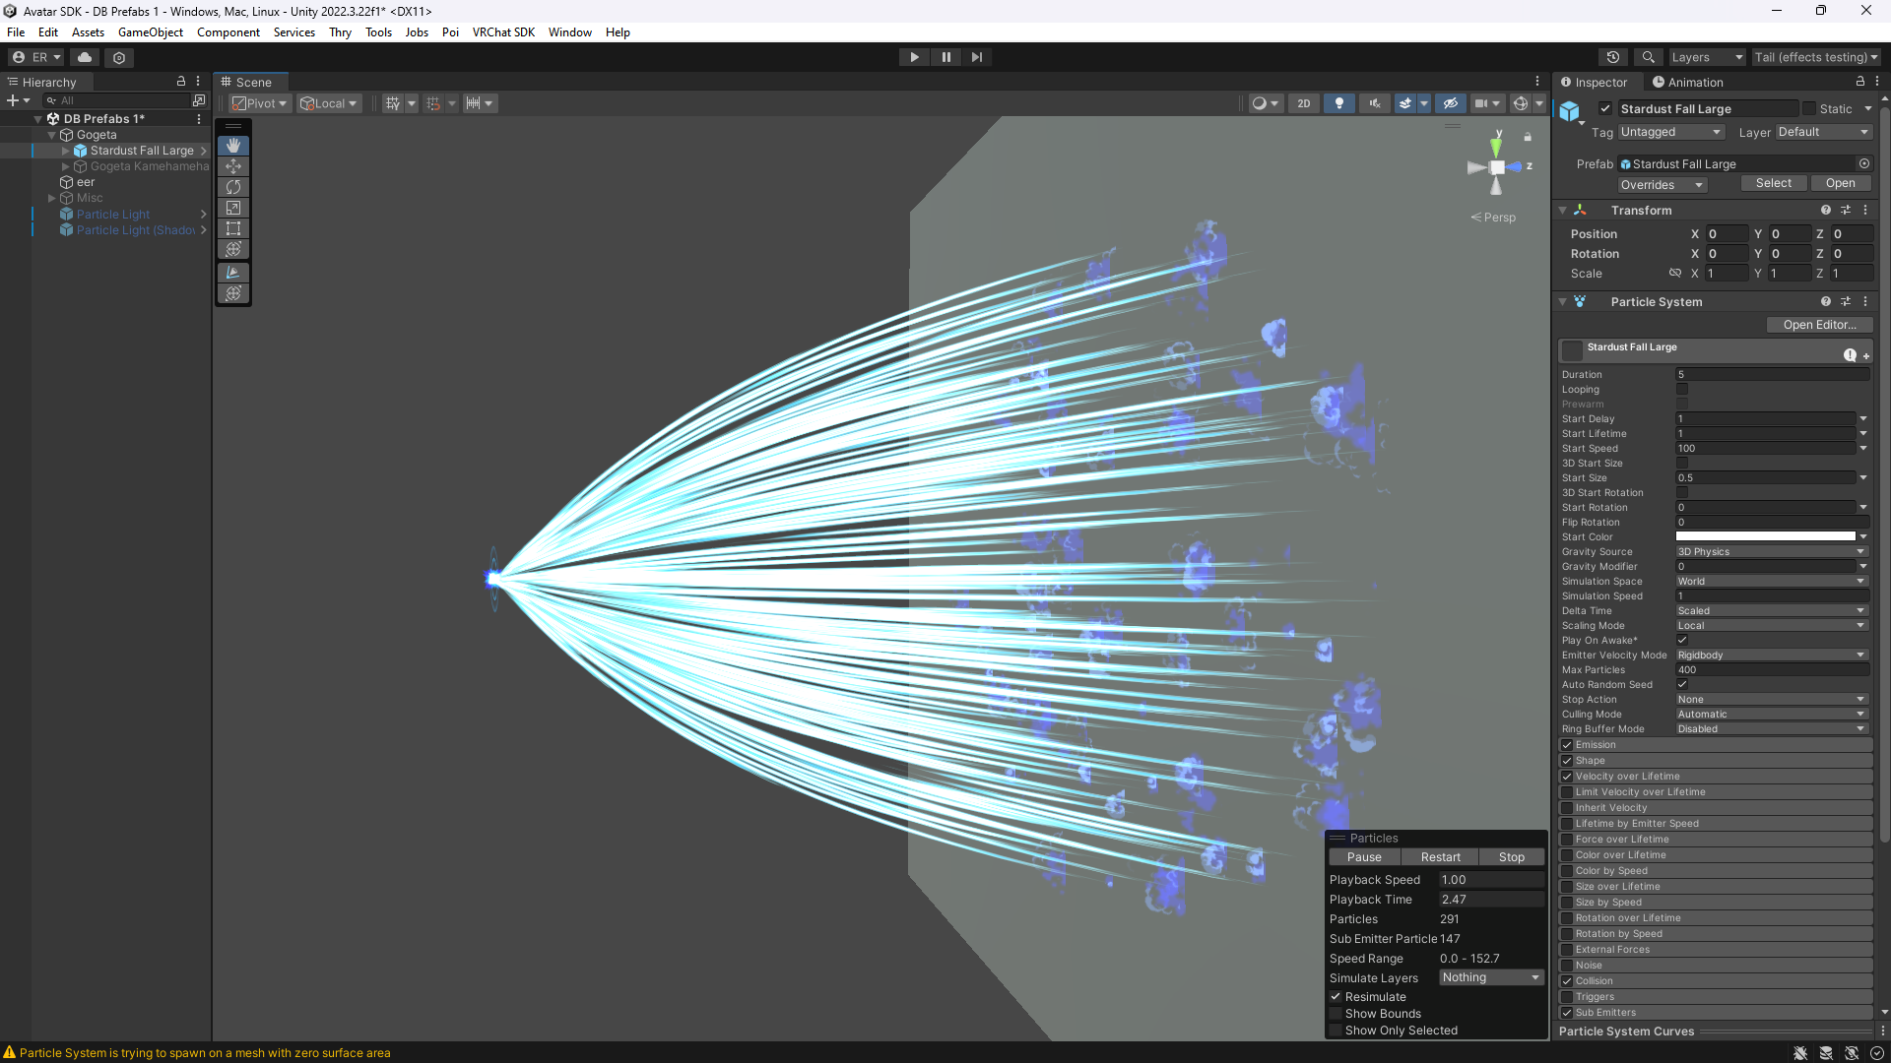Enable the Looping checkbox

pos(1682,390)
